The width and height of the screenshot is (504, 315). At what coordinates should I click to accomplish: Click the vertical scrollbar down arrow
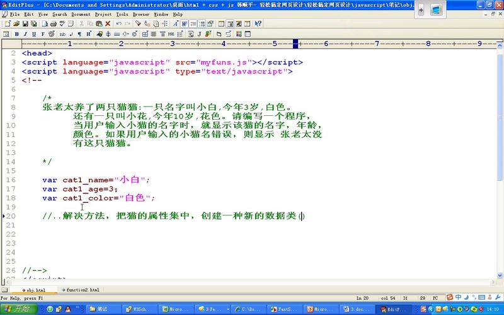click(x=500, y=275)
